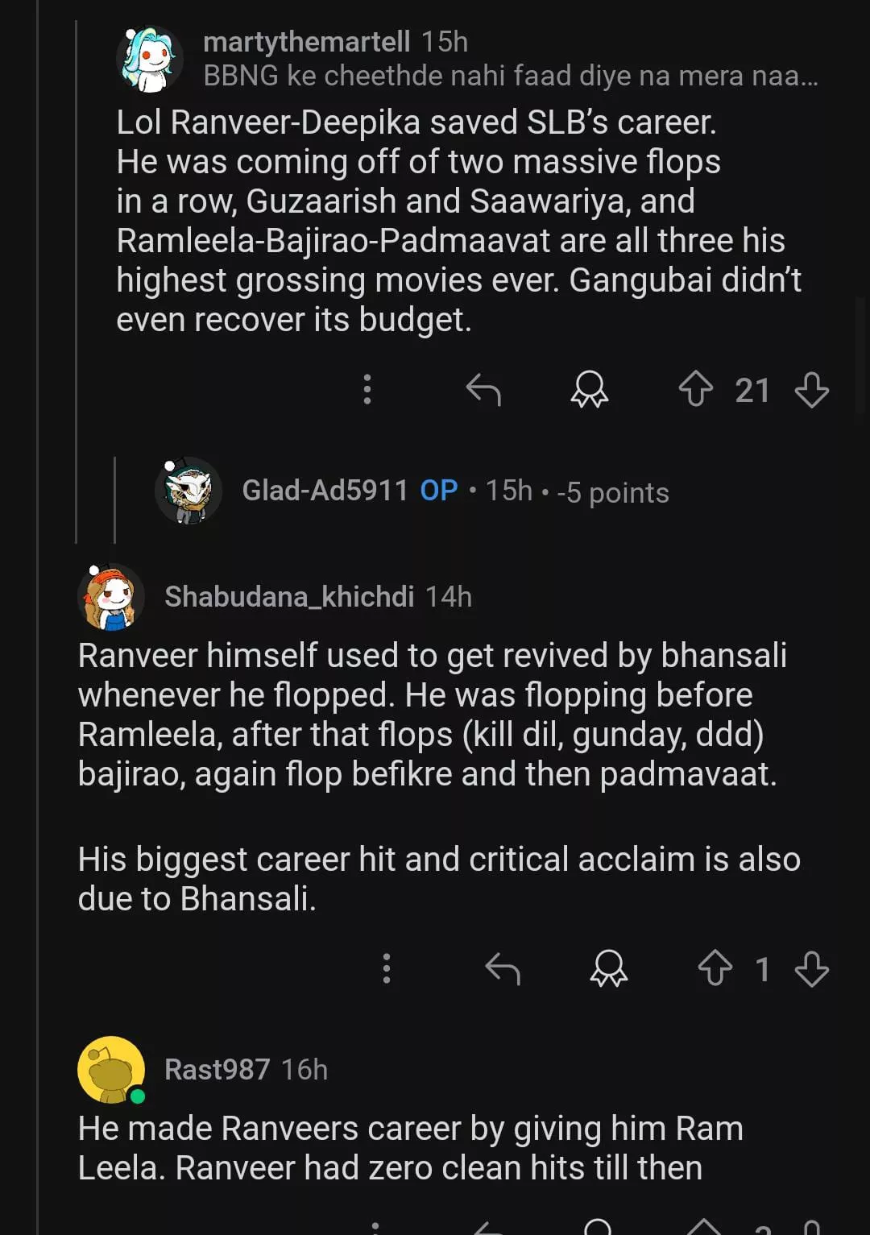Tap Rast987's yellow avatar
This screenshot has height=1235, width=870.
111,1070
